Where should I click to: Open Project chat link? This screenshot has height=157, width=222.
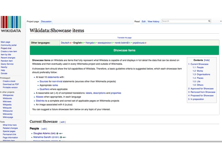point(6,48)
